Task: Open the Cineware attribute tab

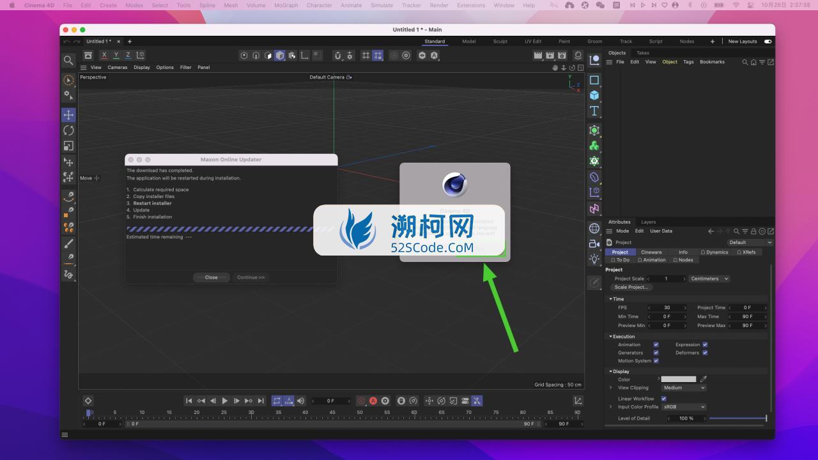Action: pyautogui.click(x=651, y=252)
